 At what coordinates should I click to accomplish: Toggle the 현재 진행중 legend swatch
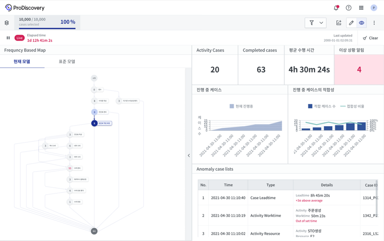point(232,106)
